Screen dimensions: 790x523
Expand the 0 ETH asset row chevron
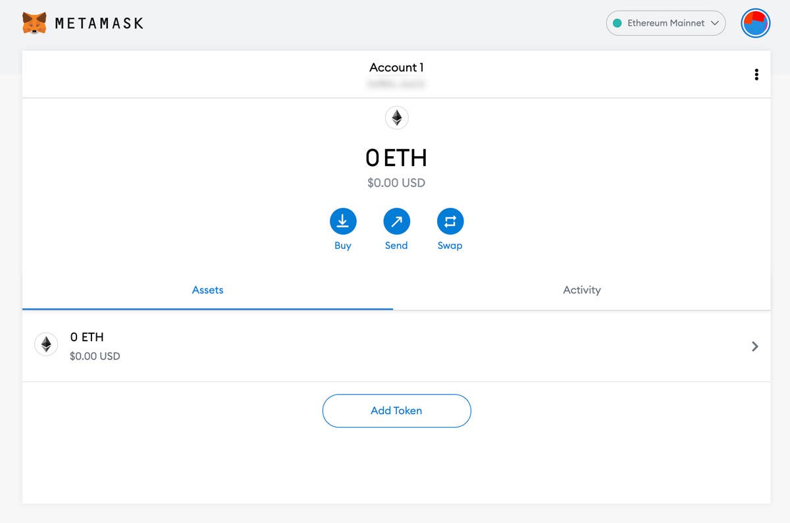[755, 346]
